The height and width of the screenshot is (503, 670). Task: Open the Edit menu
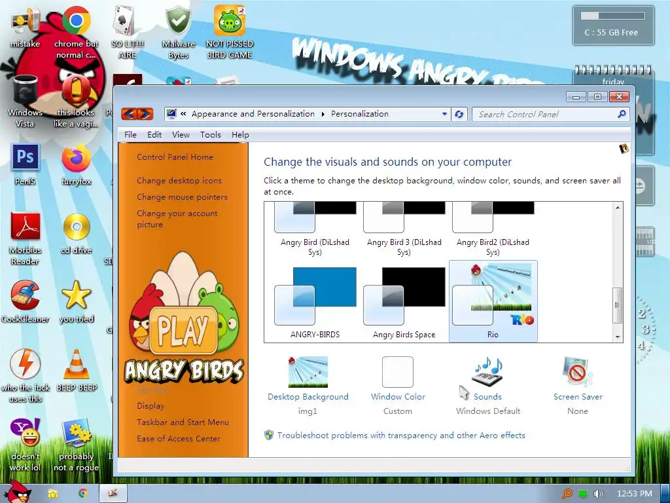[x=154, y=135]
